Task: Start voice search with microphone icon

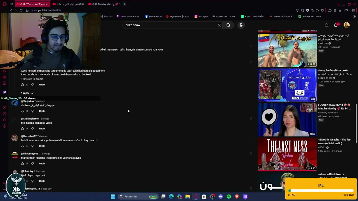Action: 241,25
